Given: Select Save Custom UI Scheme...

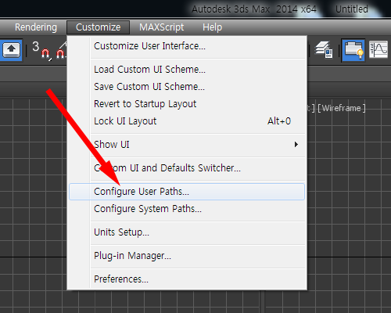Looking at the screenshot, I should point(187,87).
